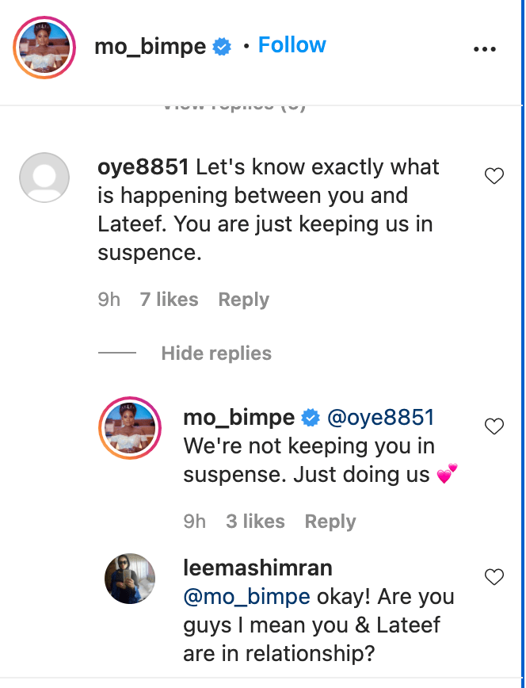Screen dimensions: 526x688
Task: Click the verified badge in the post header
Action: point(223,48)
